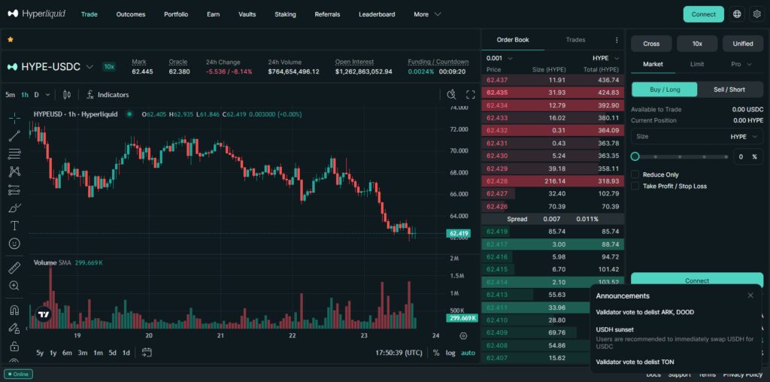Image resolution: width=770 pixels, height=382 pixels.
Task: Go to the Portfolio page
Action: coord(176,14)
